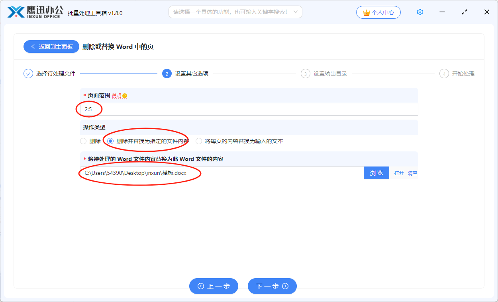Image resolution: width=498 pixels, height=302 pixels.
Task: Click the crown icon in 个人中心
Action: click(367, 12)
